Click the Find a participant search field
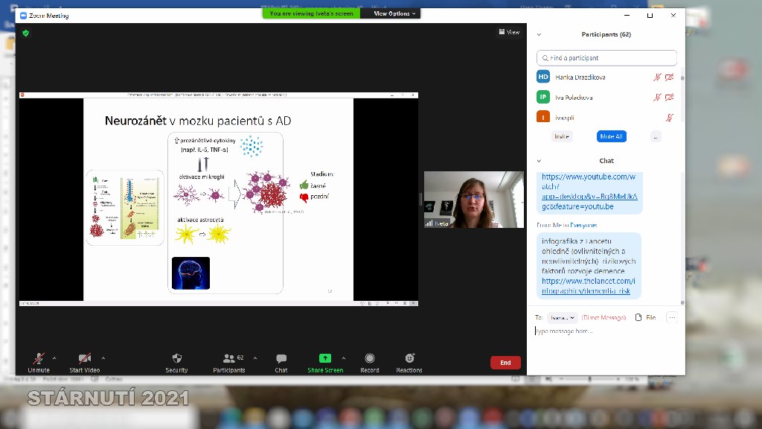The width and height of the screenshot is (762, 429). (606, 58)
